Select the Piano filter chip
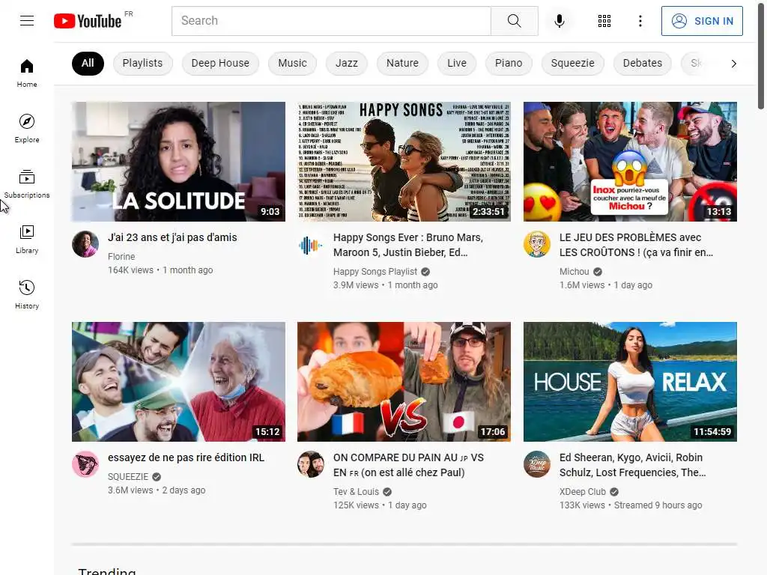 tap(509, 63)
